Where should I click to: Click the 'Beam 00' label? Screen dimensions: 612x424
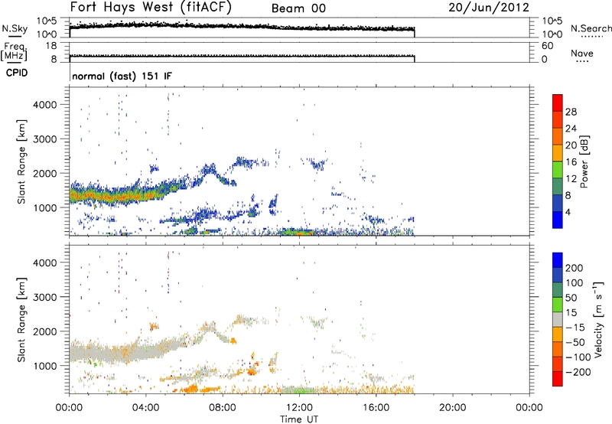(298, 8)
